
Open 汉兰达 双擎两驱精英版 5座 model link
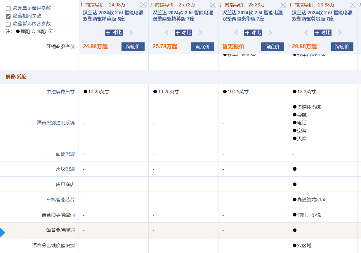point(113,16)
